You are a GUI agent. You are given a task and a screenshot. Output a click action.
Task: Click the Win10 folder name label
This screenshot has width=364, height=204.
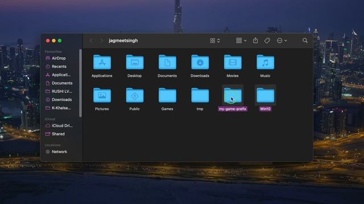coord(266,109)
